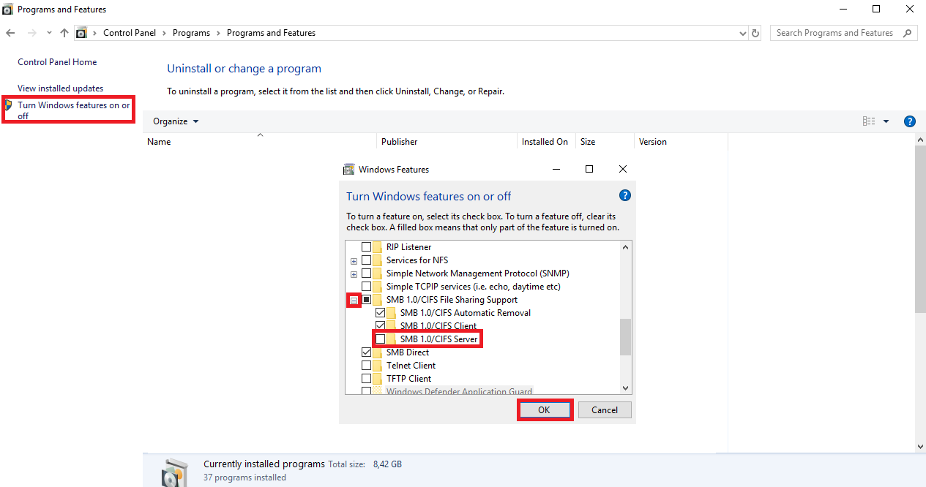
Task: Collapse SMB 1.0/CIFS File Sharing Support node
Action: pos(354,300)
